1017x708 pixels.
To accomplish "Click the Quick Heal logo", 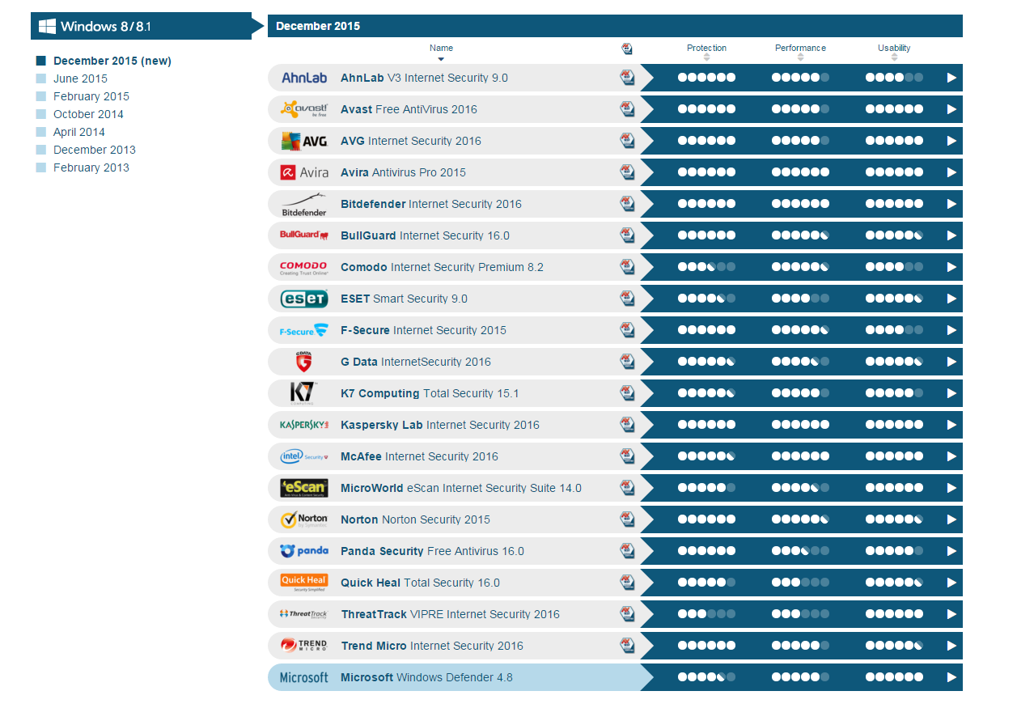I will tap(303, 583).
